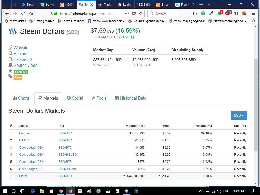
Task: List all open tabs dropdown
Action: pos(209,5)
